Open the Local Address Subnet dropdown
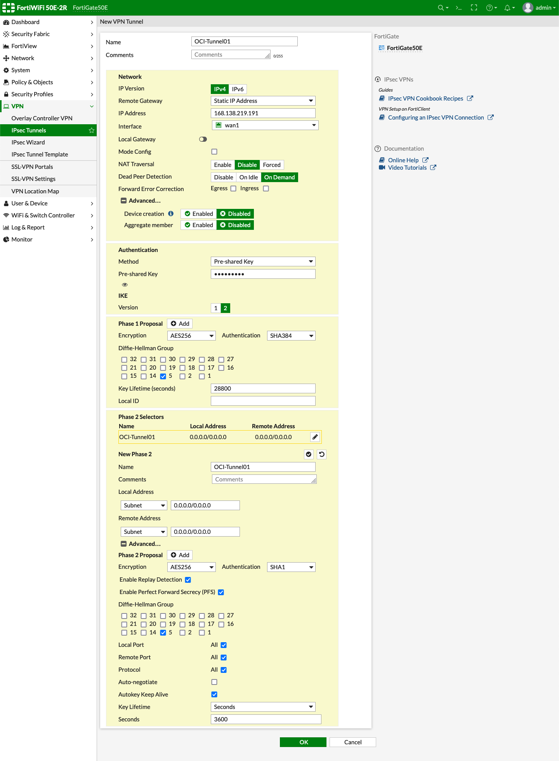The height and width of the screenshot is (761, 559). [x=144, y=506]
